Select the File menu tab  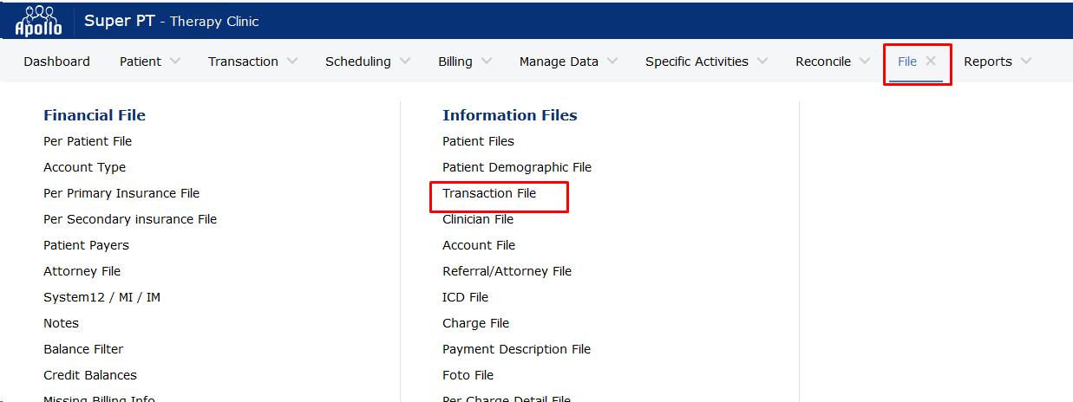(907, 62)
